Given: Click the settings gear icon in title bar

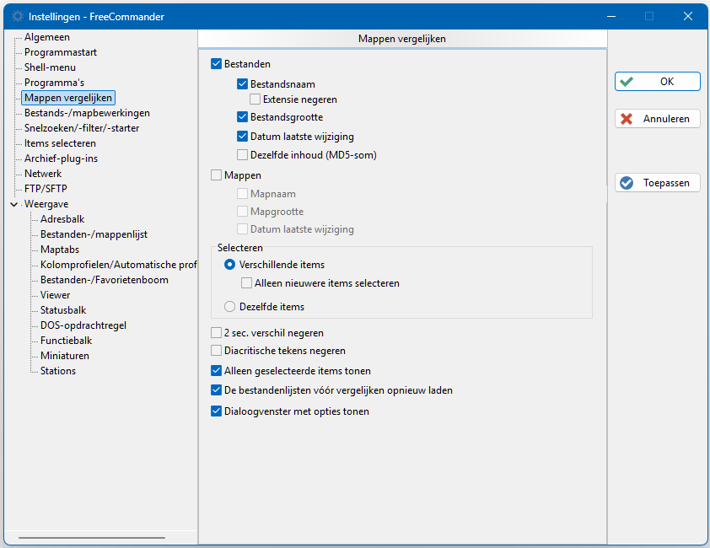Looking at the screenshot, I should point(17,16).
